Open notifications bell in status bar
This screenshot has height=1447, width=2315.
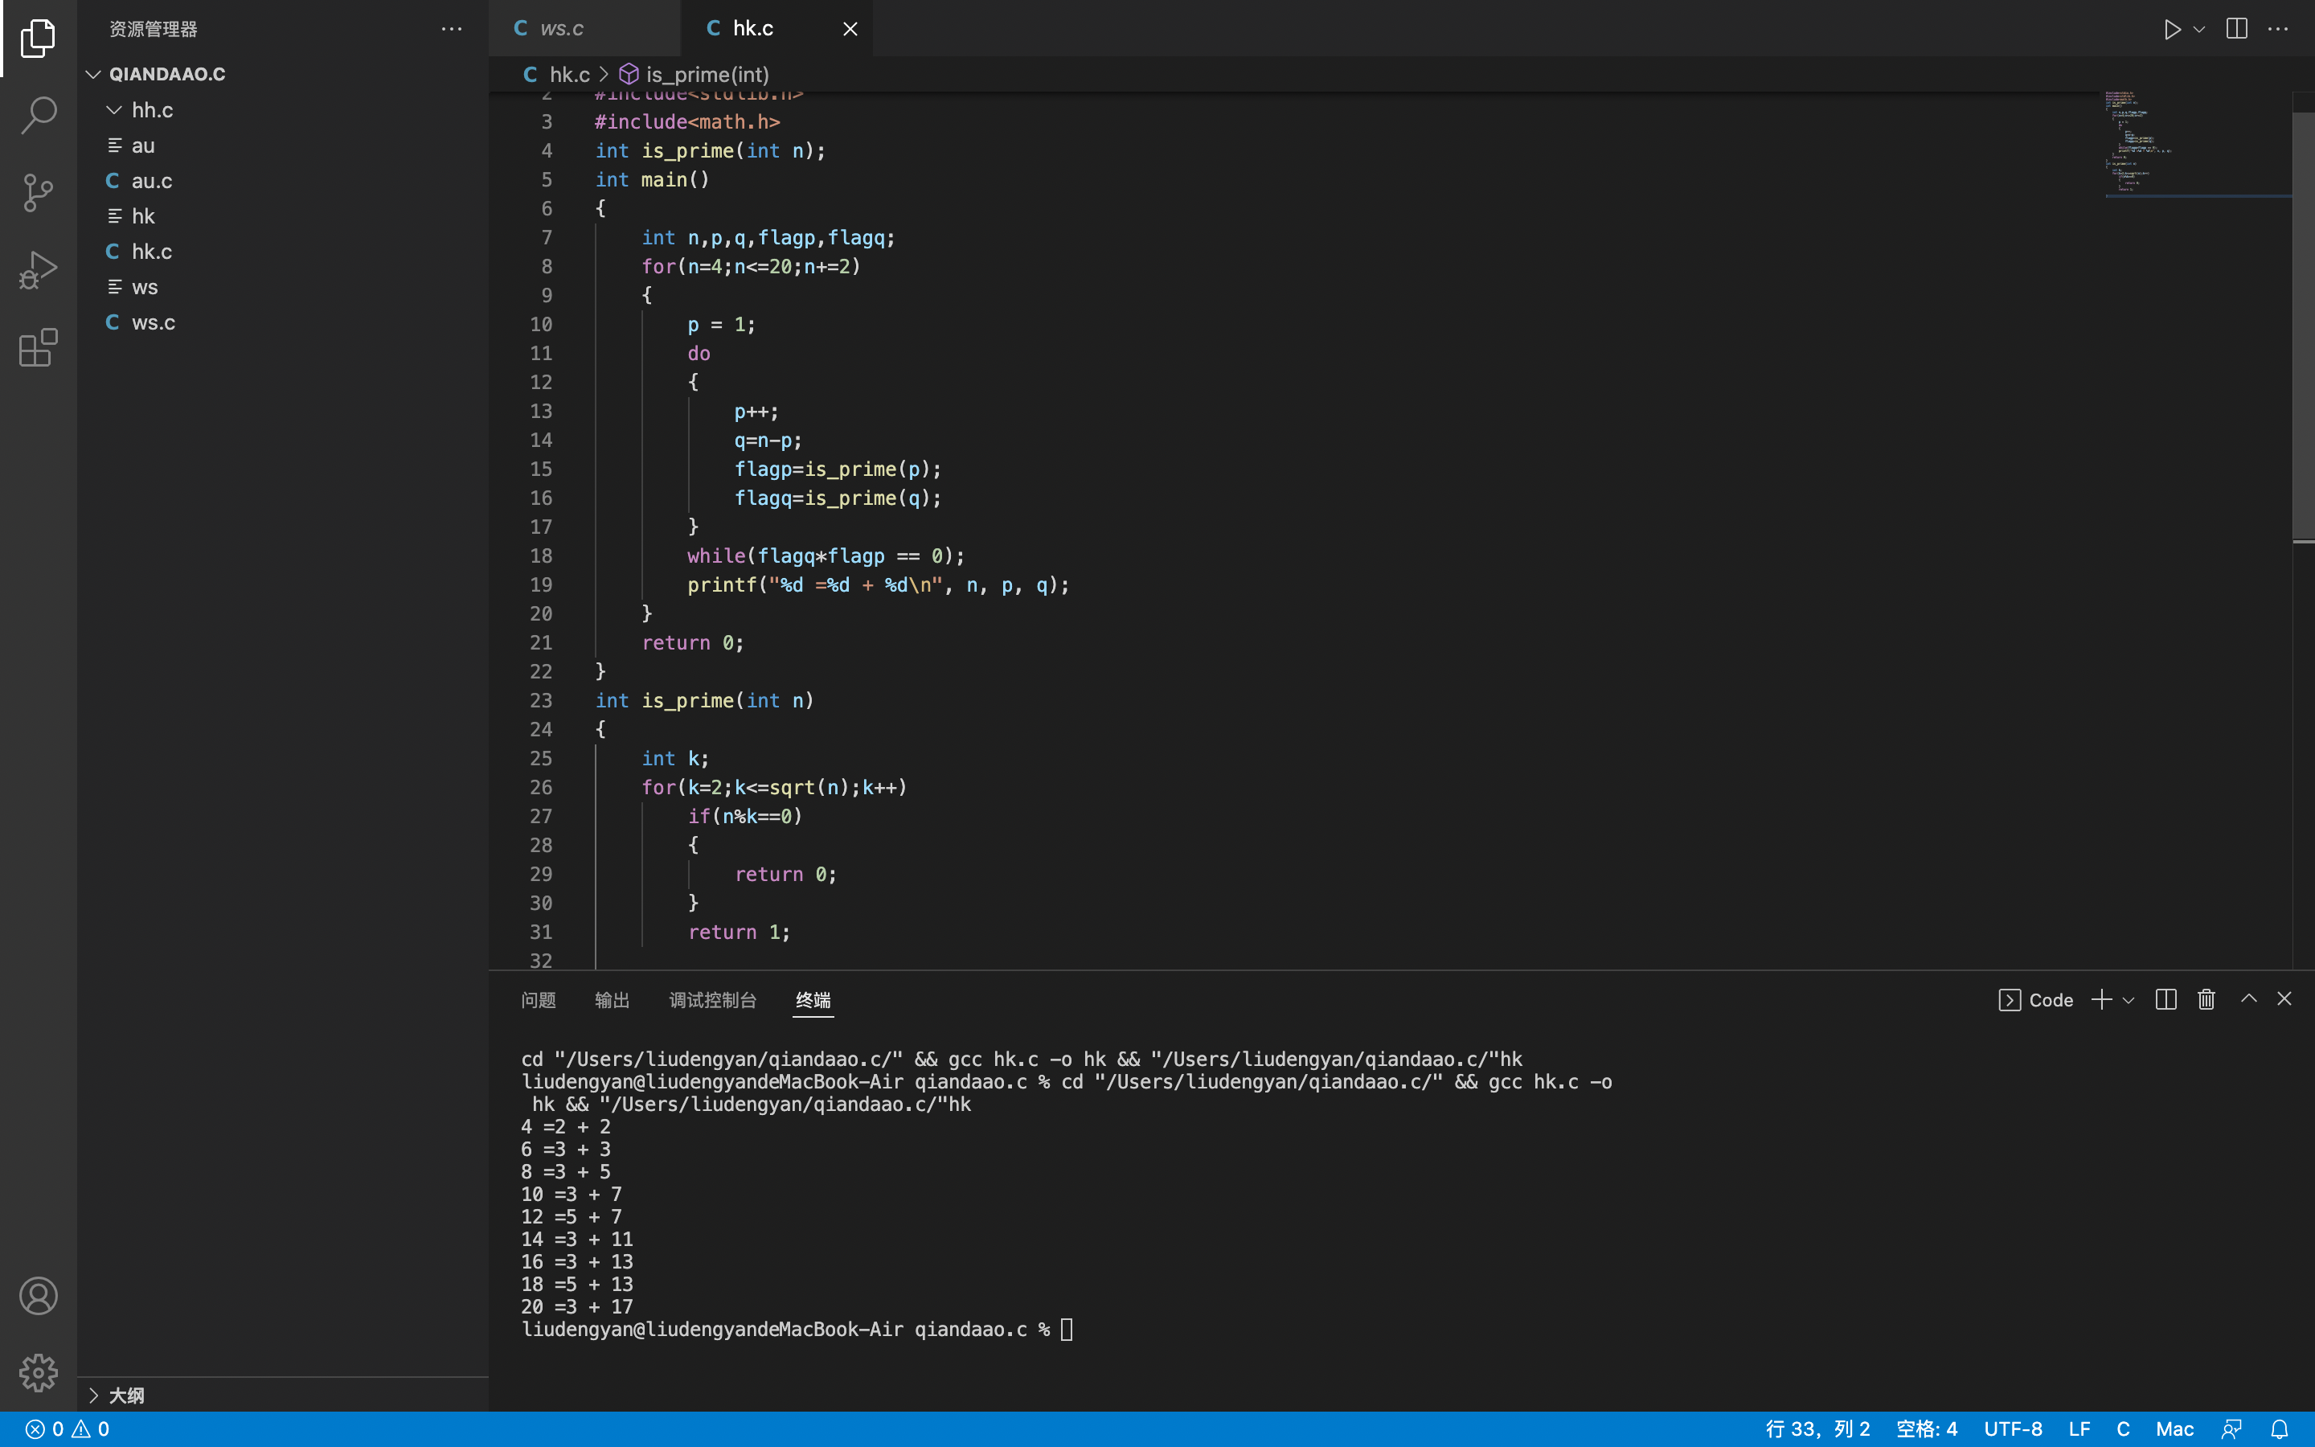pyautogui.click(x=2280, y=1429)
